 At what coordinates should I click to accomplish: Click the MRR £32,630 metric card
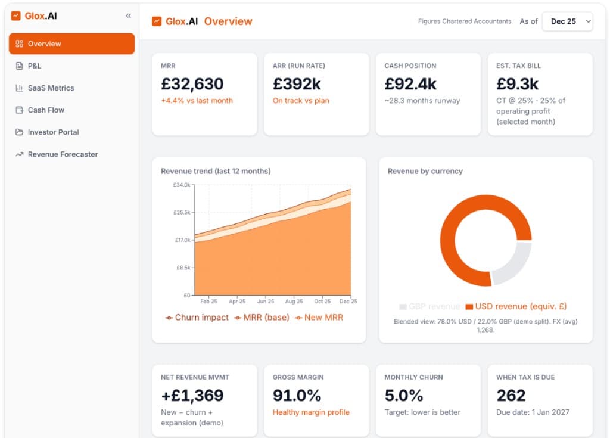[x=204, y=94]
